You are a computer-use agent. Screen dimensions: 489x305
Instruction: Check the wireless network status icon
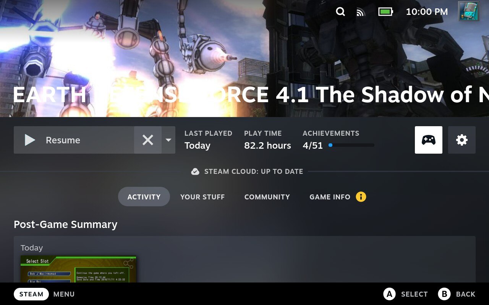click(x=361, y=12)
